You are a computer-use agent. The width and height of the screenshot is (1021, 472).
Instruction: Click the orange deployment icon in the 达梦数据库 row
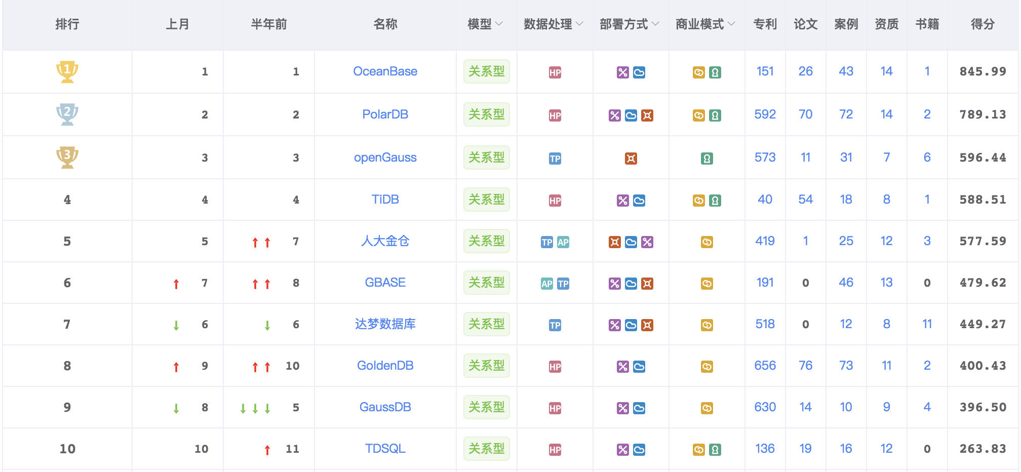tap(647, 325)
